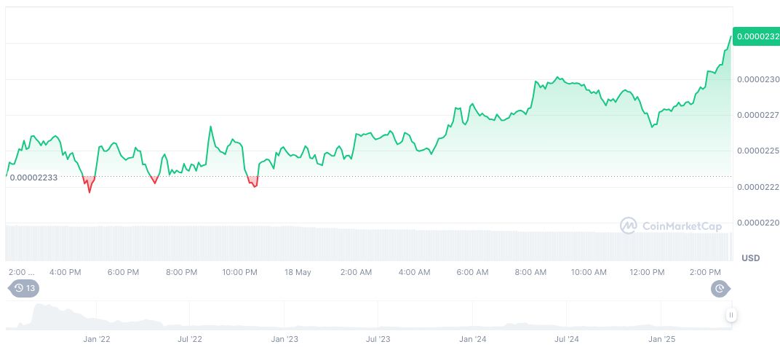
Task: Click the Jan '25 label in overview navigator
Action: (661, 339)
